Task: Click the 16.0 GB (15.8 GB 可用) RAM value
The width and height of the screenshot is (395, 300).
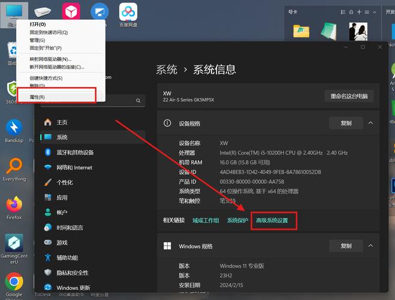Action: [x=245, y=163]
